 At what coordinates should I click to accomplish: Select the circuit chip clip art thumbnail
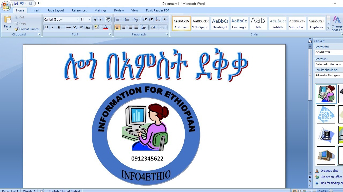[326, 114]
